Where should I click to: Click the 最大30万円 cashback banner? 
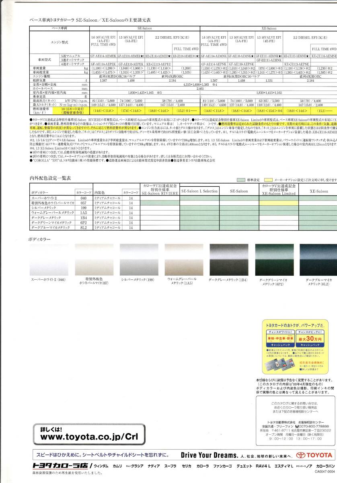pos(310,339)
